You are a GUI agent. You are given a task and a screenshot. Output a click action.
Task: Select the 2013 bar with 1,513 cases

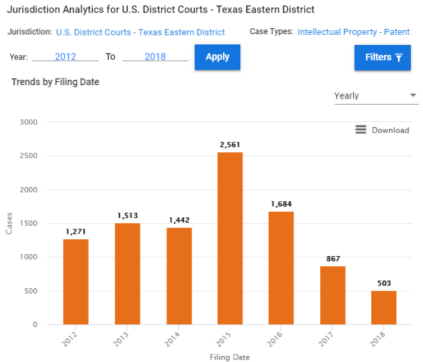[127, 274]
